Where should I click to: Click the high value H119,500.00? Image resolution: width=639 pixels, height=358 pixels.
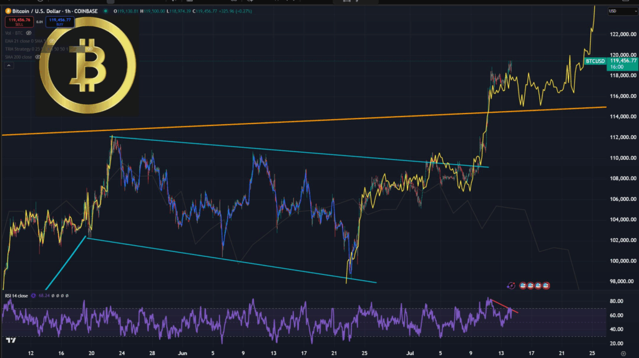[x=152, y=11]
